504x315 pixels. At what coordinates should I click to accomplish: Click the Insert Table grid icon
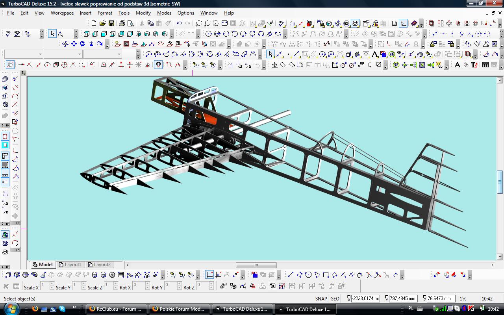pos(485,65)
